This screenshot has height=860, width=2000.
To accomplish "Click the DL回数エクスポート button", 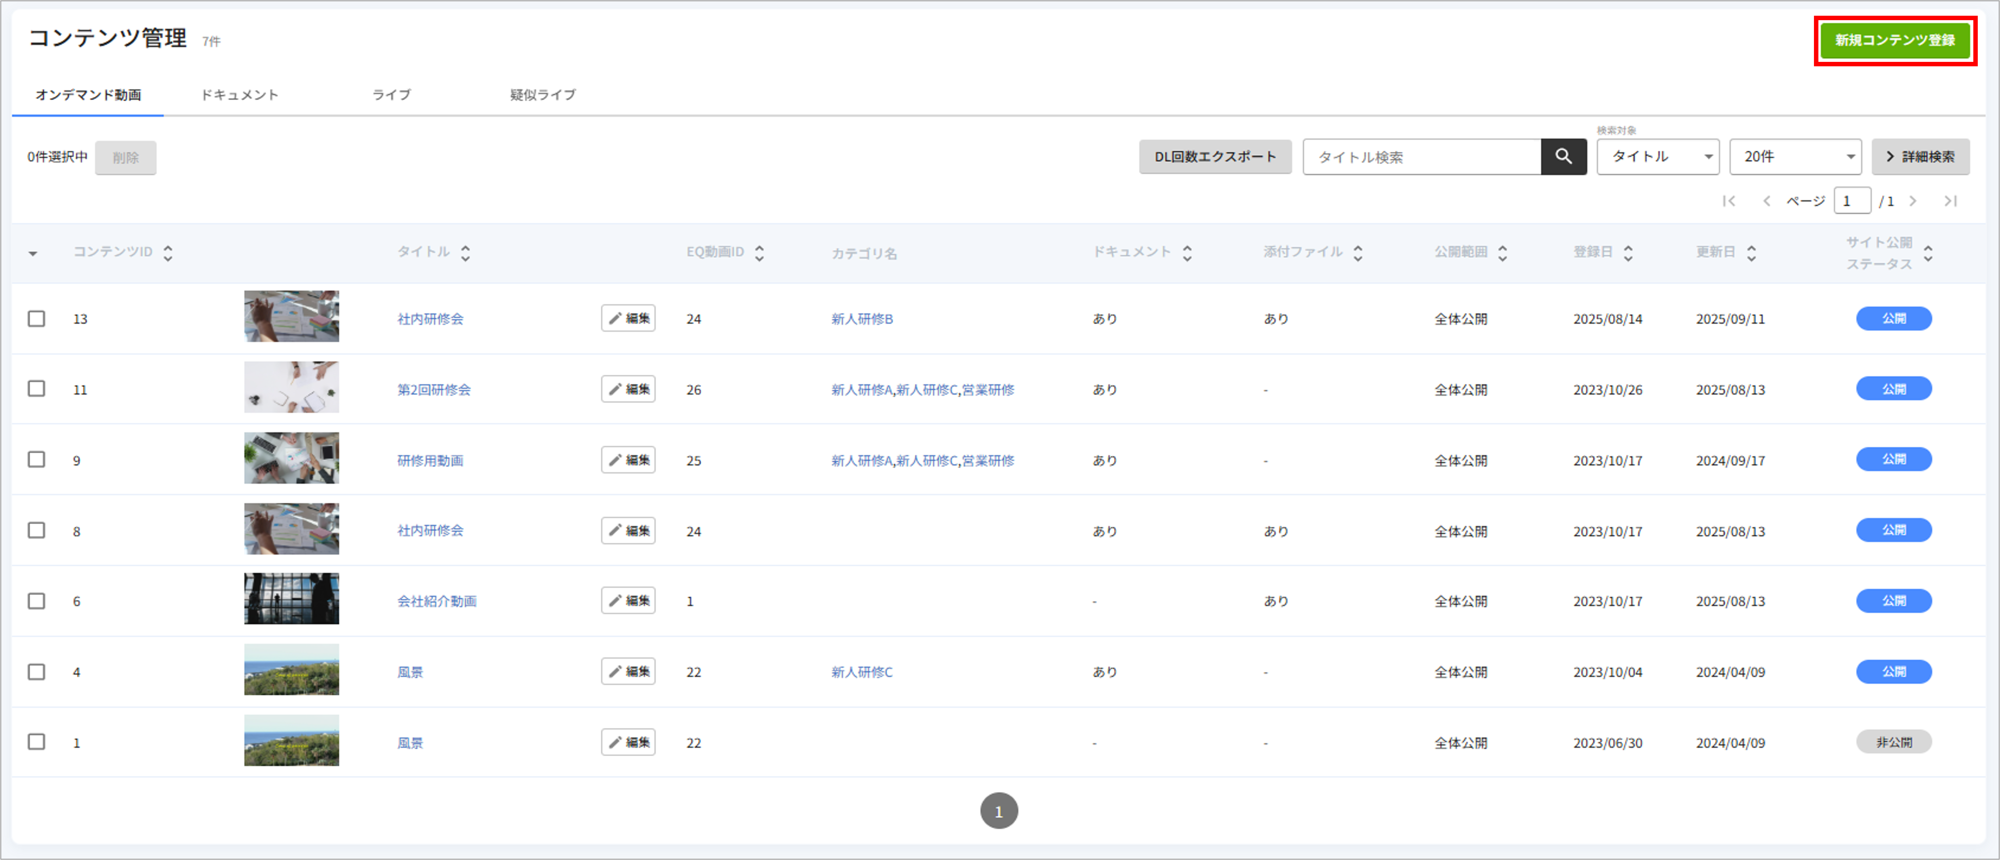I will pos(1215,157).
